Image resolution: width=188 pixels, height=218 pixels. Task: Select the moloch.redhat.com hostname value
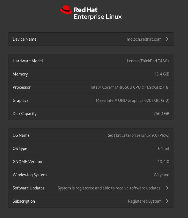point(144,39)
